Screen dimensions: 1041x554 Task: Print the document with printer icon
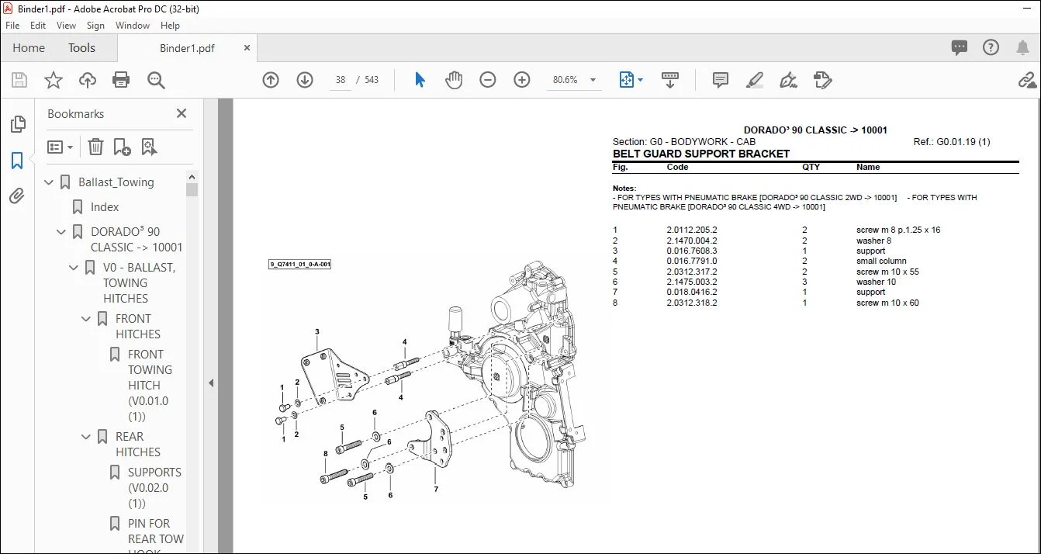(121, 80)
